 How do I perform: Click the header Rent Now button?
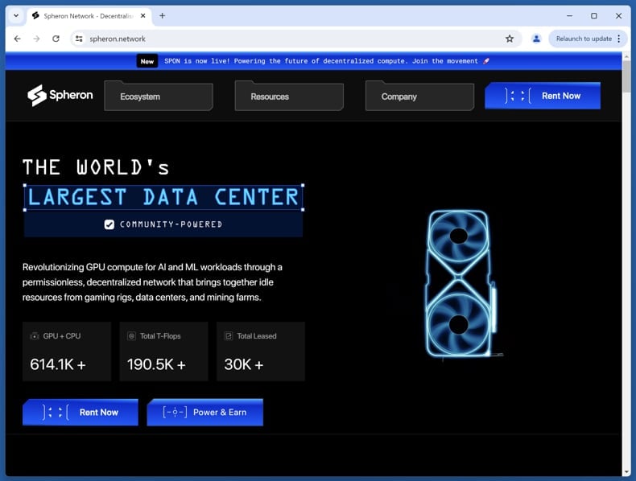pos(543,96)
